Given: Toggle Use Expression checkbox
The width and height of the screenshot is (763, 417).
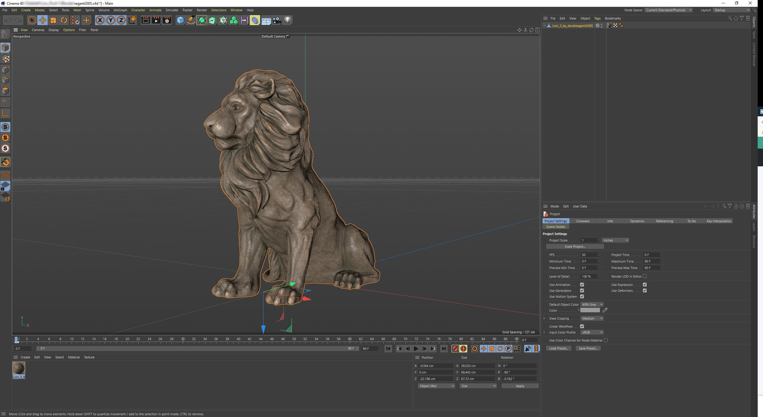Looking at the screenshot, I should pyautogui.click(x=645, y=285).
